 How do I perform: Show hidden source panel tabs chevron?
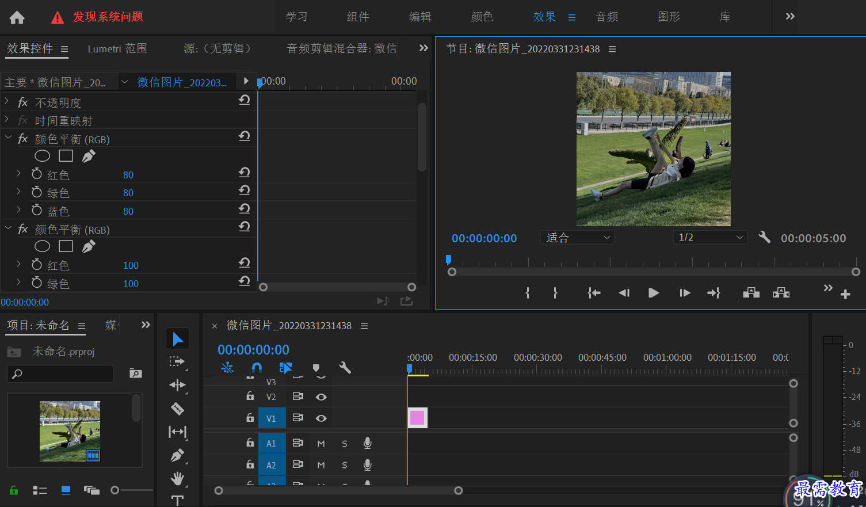424,48
